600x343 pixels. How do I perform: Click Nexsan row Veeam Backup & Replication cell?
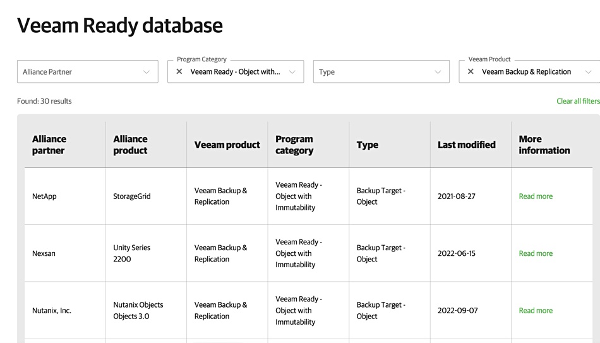(227, 253)
